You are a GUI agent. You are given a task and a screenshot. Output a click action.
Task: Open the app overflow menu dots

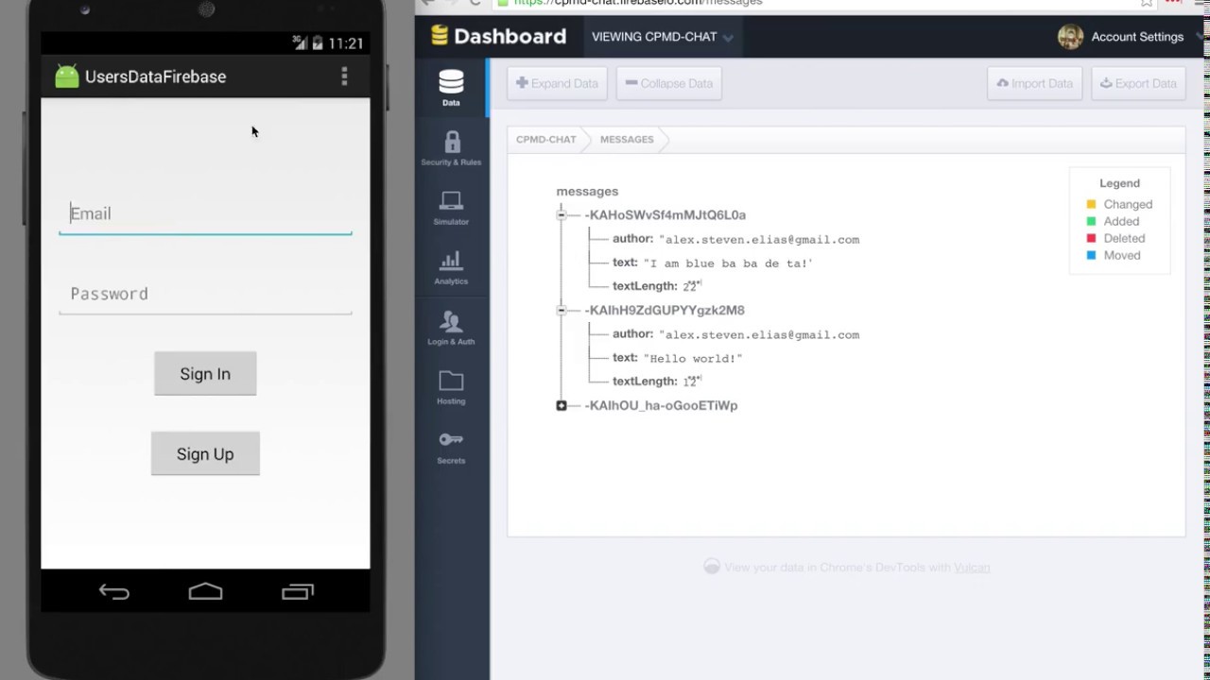344,76
